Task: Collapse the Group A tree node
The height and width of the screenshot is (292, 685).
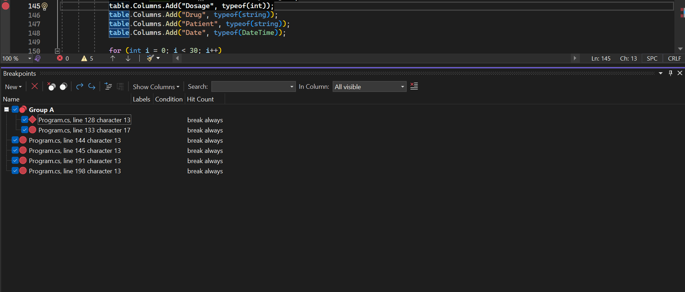Action: (x=6, y=110)
